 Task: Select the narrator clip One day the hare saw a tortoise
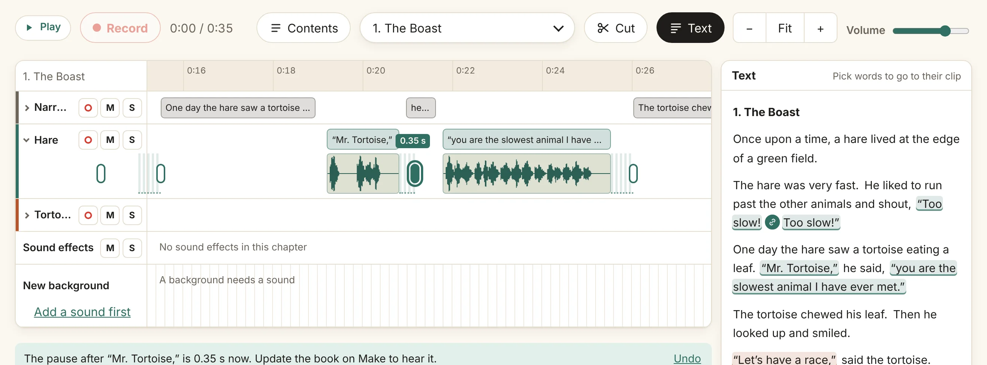pos(238,108)
